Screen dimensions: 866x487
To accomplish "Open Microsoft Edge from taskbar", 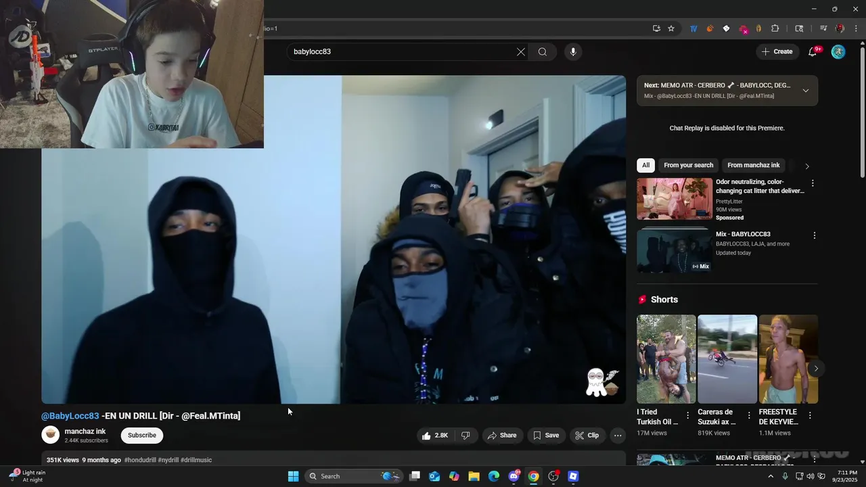I will pyautogui.click(x=494, y=476).
